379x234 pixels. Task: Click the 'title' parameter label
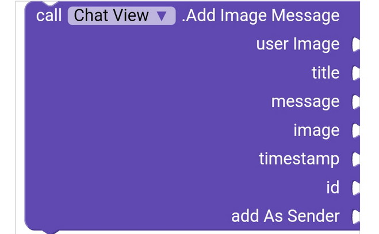click(x=325, y=73)
